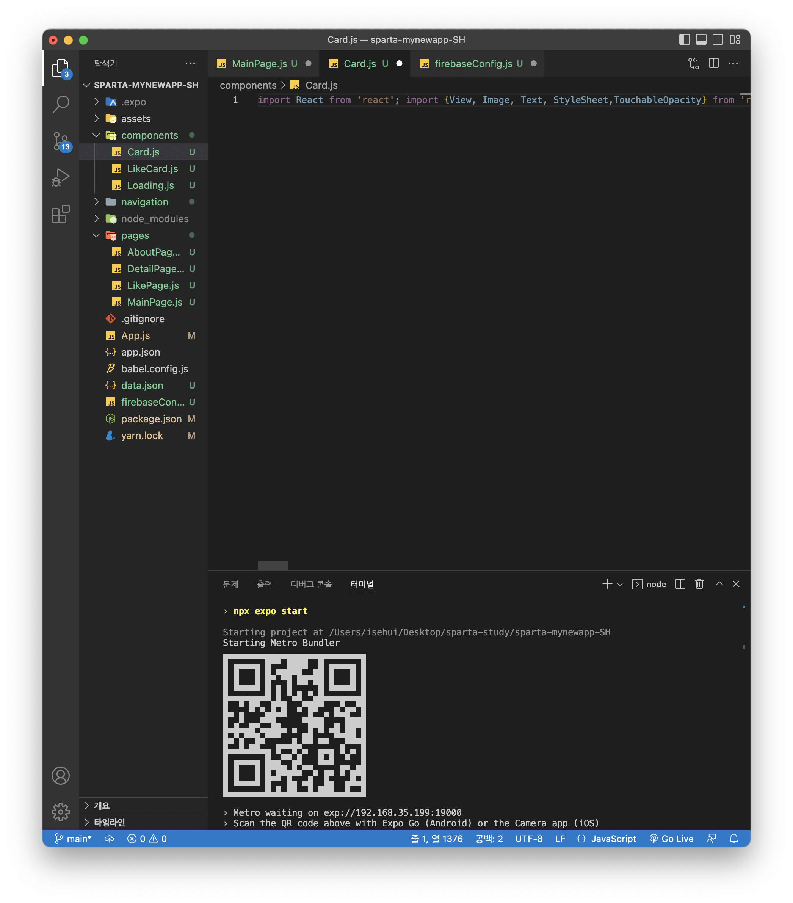Kill the terminal with trash icon
The width and height of the screenshot is (793, 903).
click(699, 584)
